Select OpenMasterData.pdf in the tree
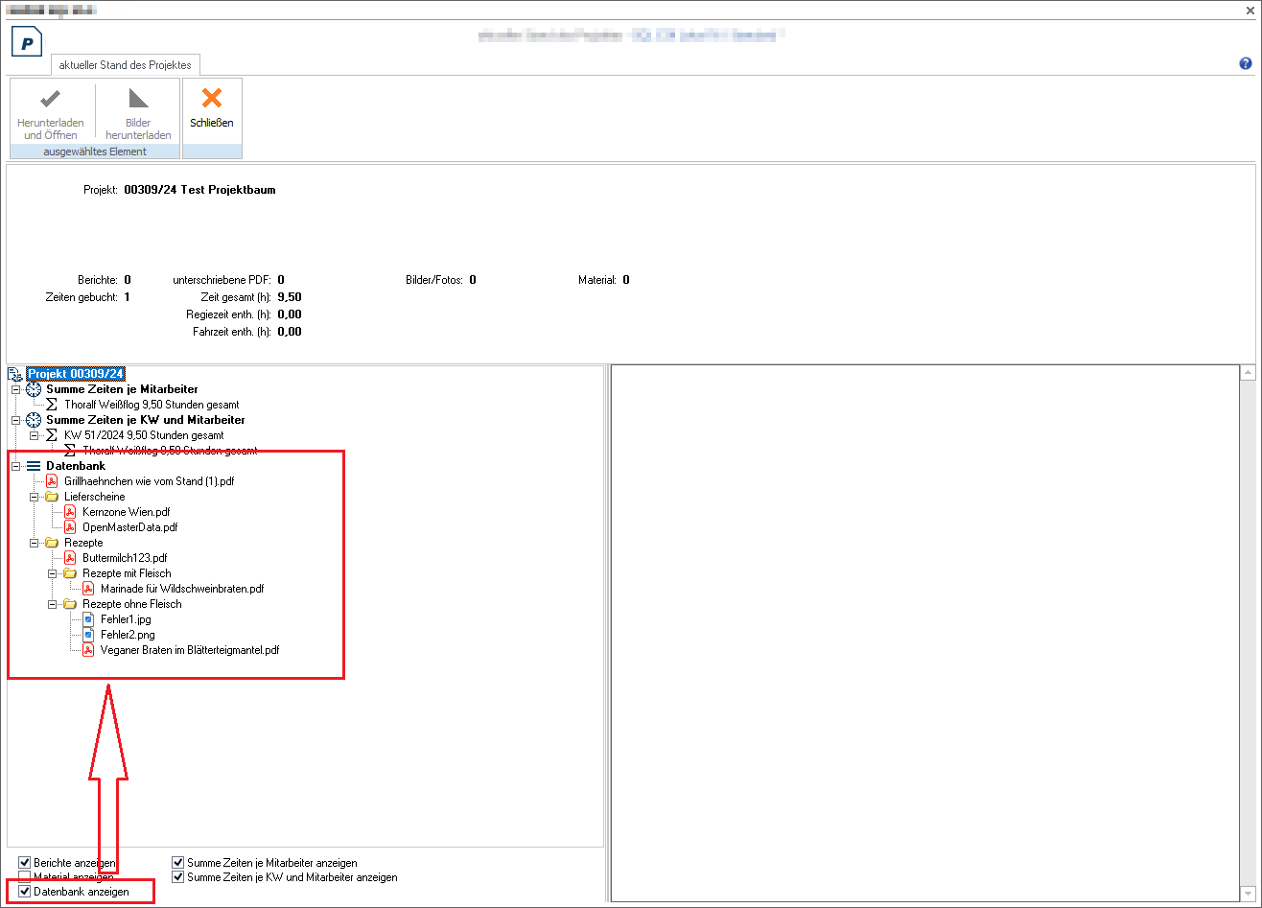The height and width of the screenshot is (908, 1262). [129, 527]
